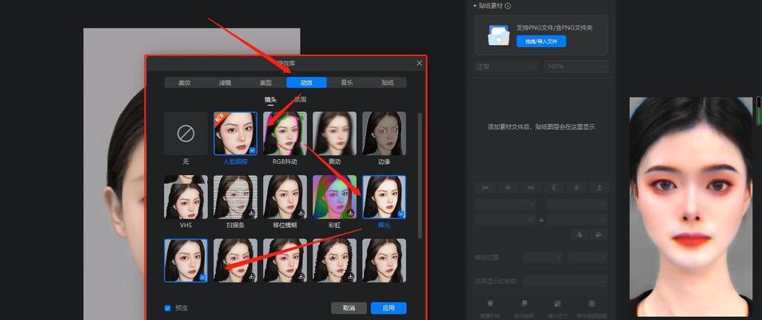Click the face preview image on the right
Viewport: 762px width, 320px height.
[x=691, y=206]
